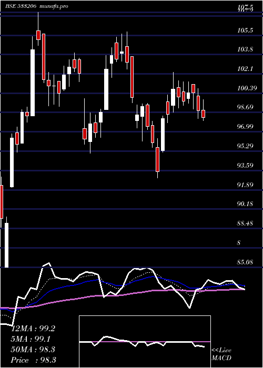
Task: Select the 90.18 price axis label
Action: (x=245, y=204)
